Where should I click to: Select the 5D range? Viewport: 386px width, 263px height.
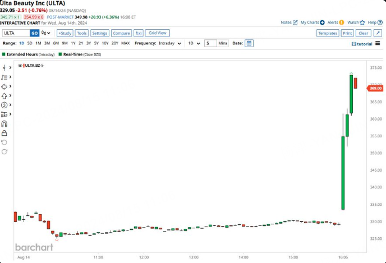(x=30, y=43)
